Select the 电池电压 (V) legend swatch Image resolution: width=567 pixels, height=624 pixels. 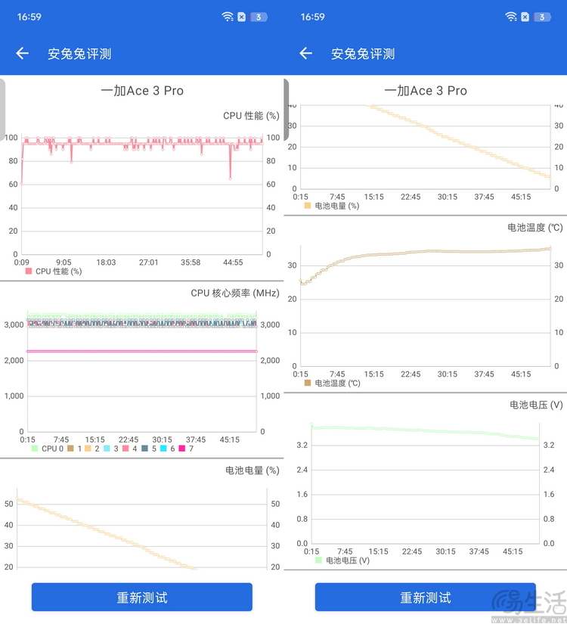coord(319,560)
